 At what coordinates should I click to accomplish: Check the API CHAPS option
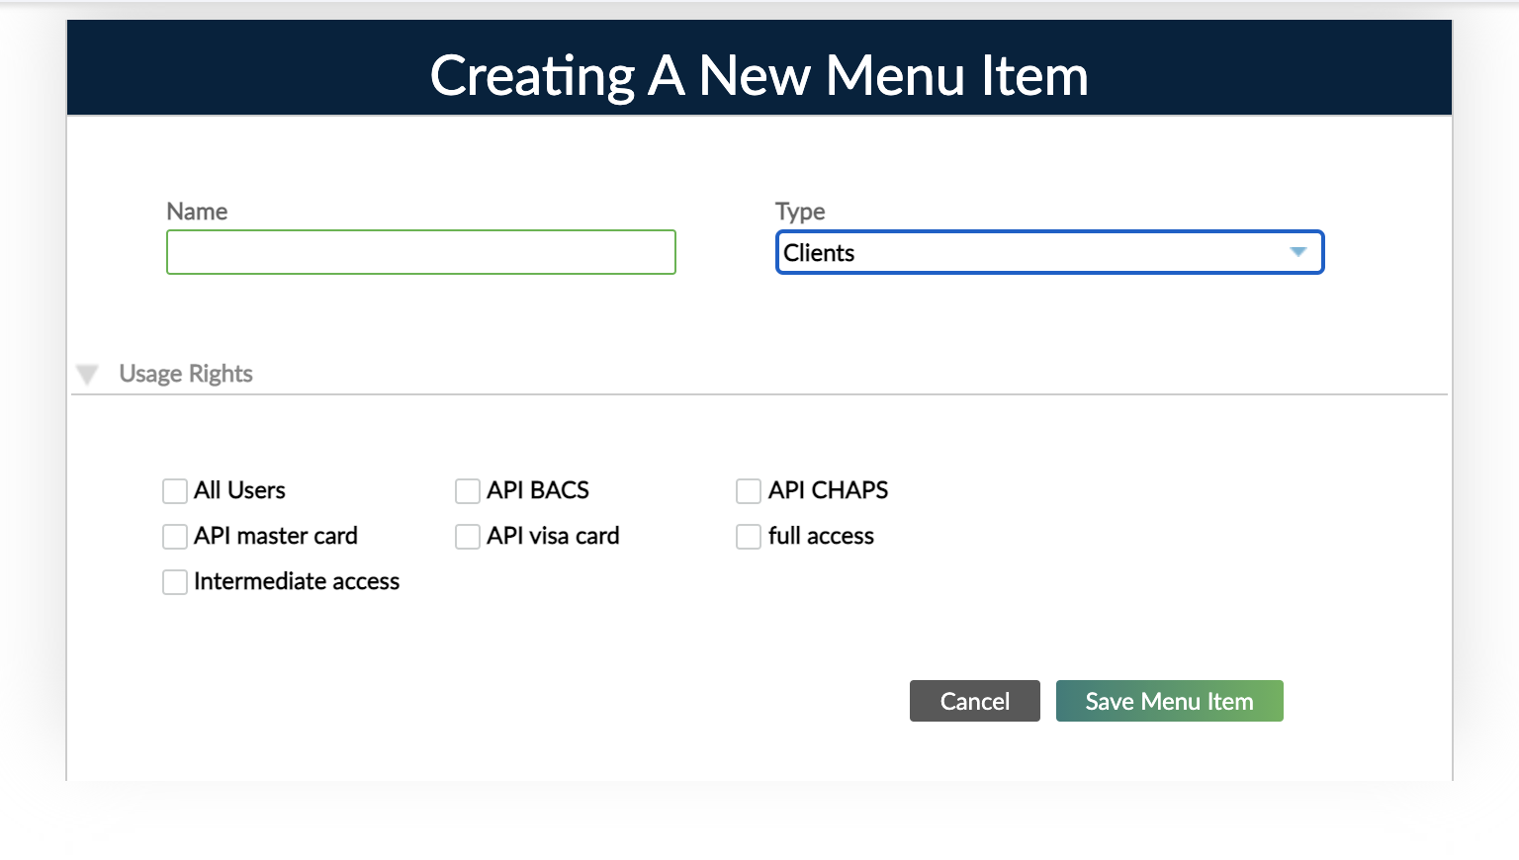point(748,490)
